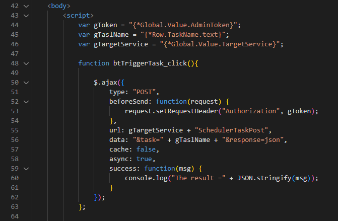The height and width of the screenshot is (221, 338).
Task: Click the "{*Row.TaskName.text}" string
Action: pyautogui.click(x=183, y=34)
